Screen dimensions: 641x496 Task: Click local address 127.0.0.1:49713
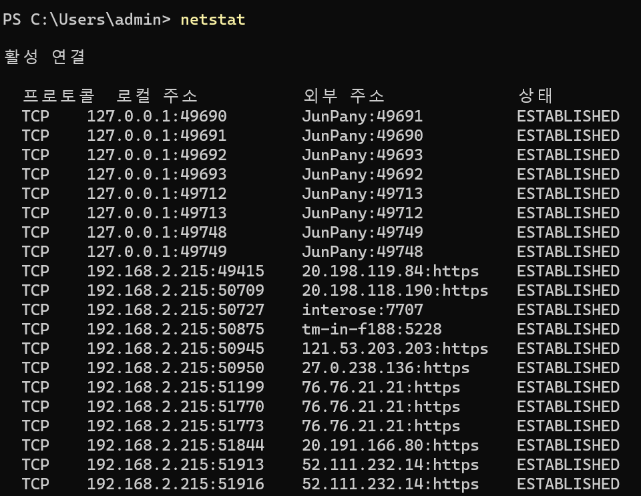(x=156, y=213)
